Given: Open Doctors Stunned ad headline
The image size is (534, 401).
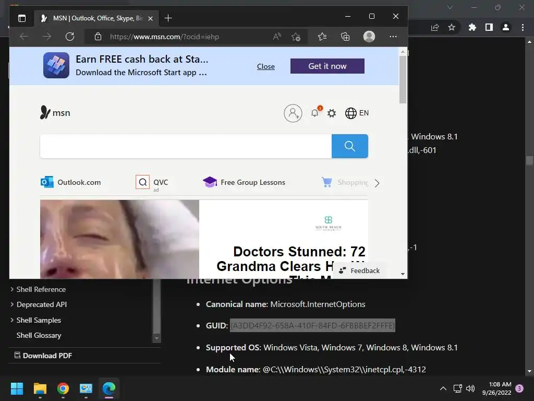Looking at the screenshot, I should point(291,259).
